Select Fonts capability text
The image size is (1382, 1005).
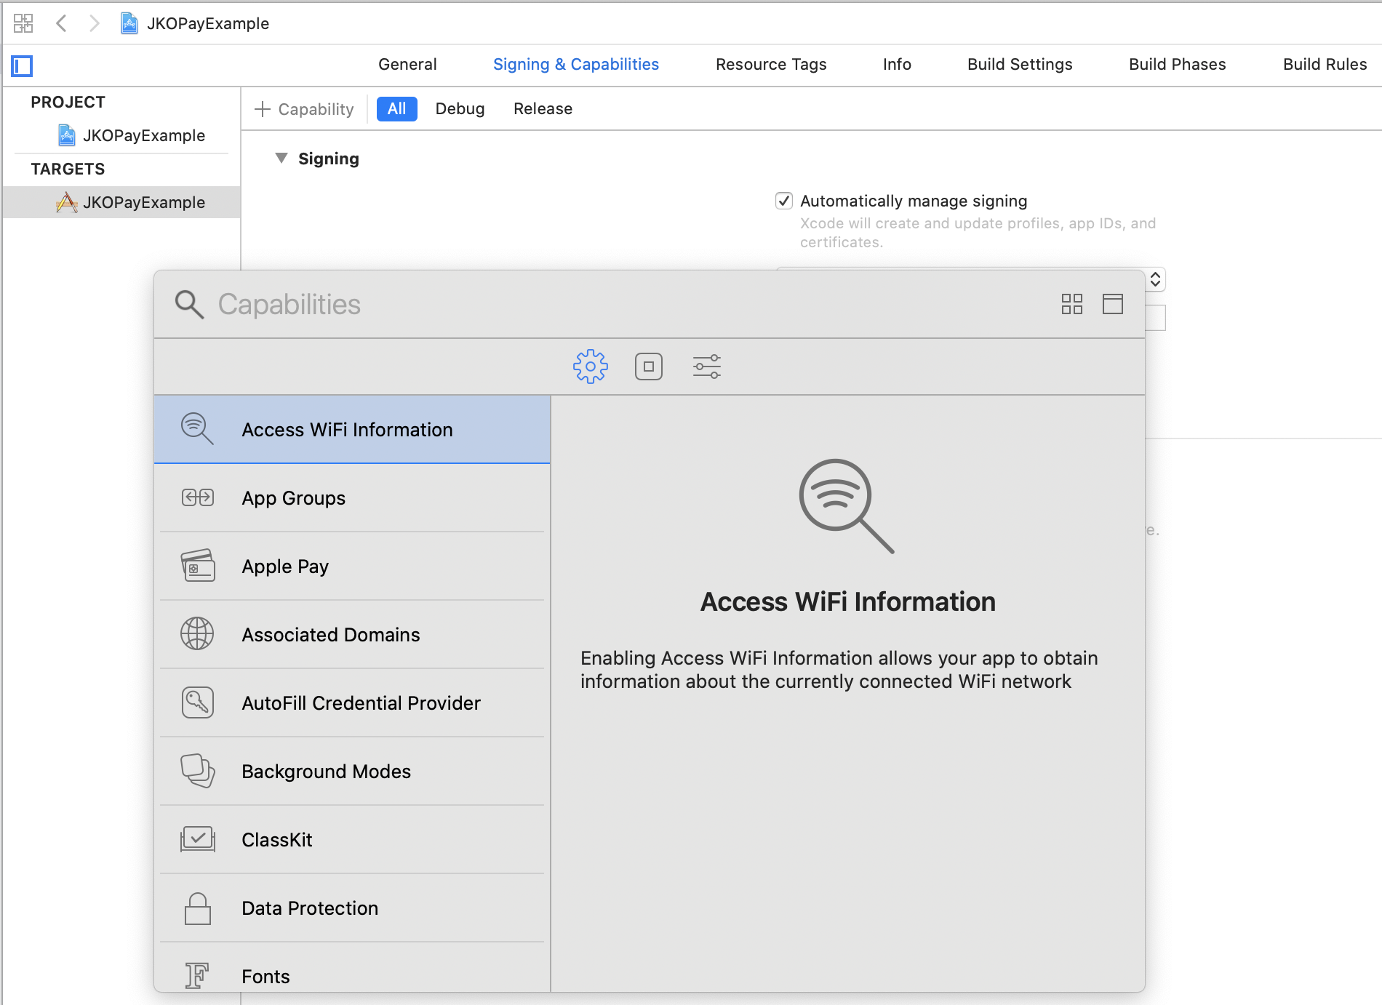pos(265,977)
